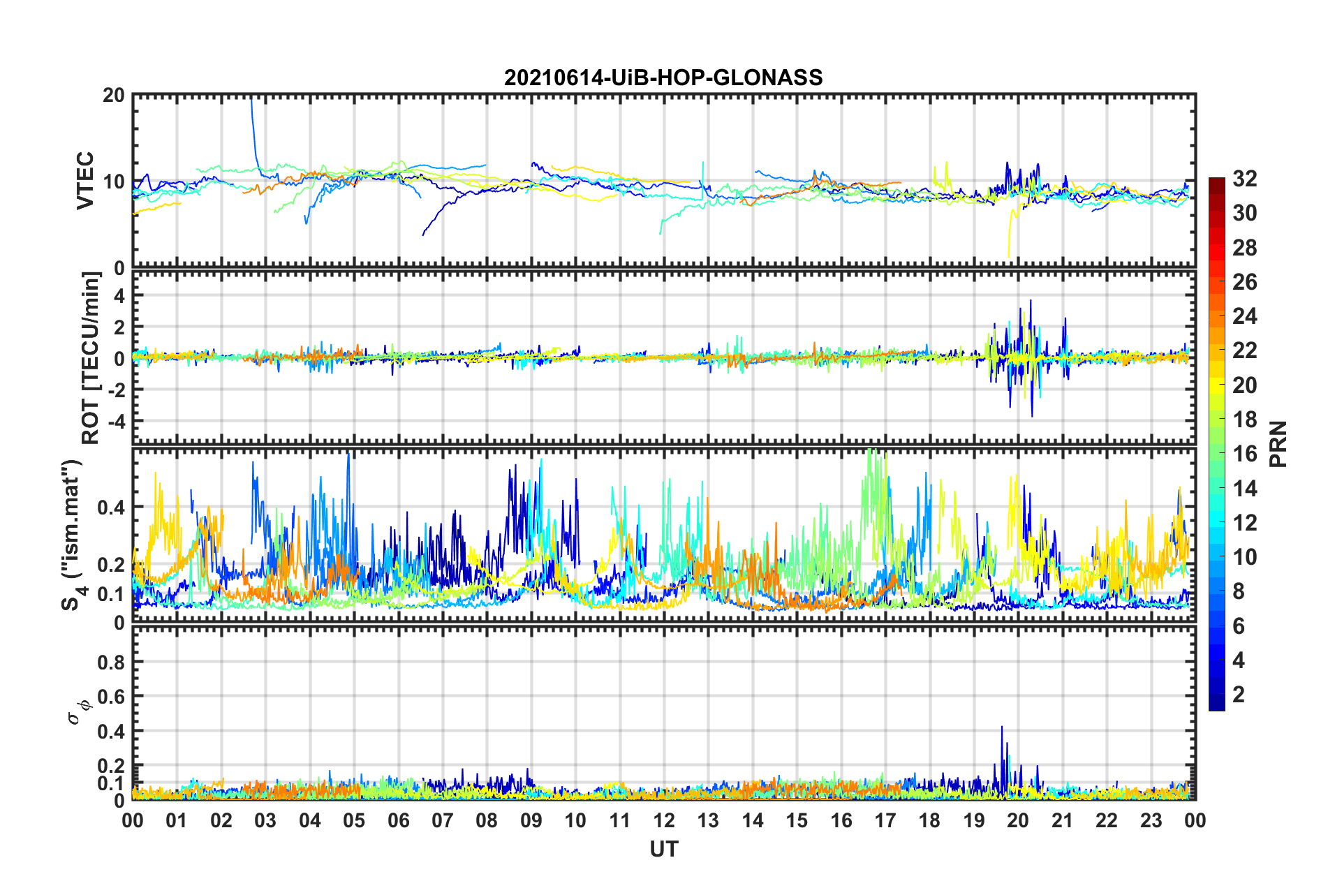Click x-axis hour tick label 01
Image resolution: width=1328 pixels, height=888 pixels.
pyautogui.click(x=177, y=820)
